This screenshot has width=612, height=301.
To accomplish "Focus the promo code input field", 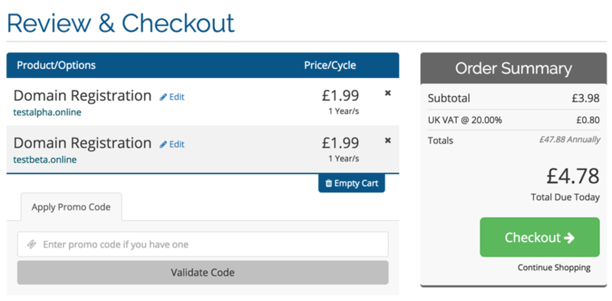I will 203,244.
